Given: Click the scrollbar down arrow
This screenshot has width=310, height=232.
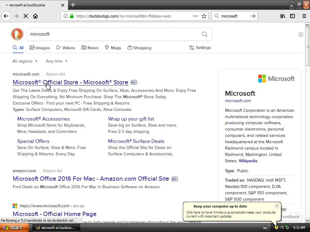Looking at the screenshot, I should coord(307,220).
